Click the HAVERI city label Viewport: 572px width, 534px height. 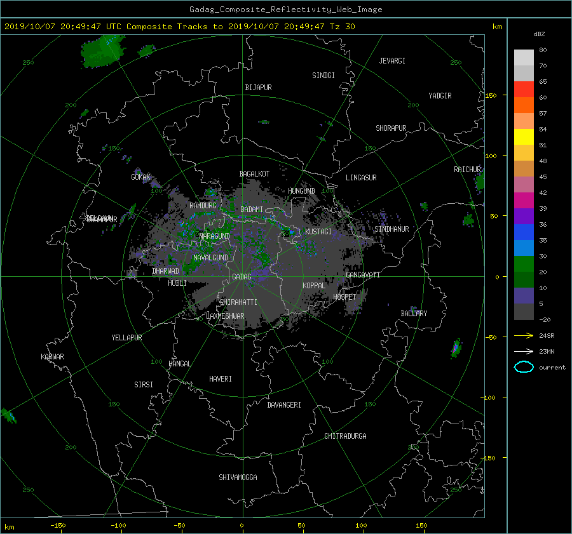[221, 379]
